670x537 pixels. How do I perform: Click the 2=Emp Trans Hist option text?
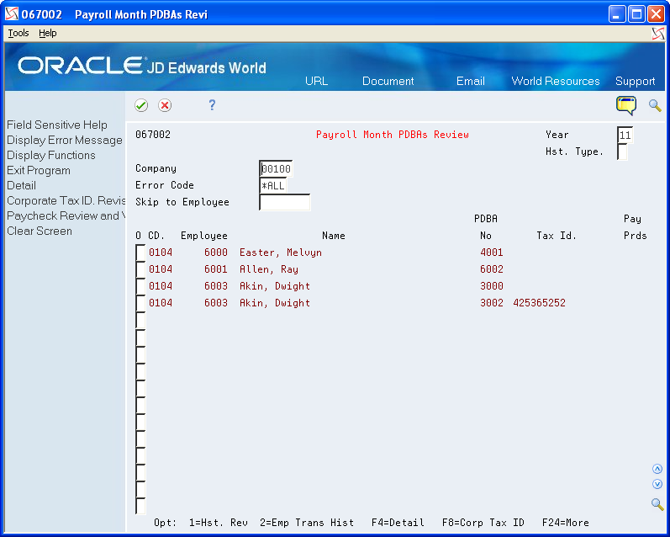[x=307, y=523]
